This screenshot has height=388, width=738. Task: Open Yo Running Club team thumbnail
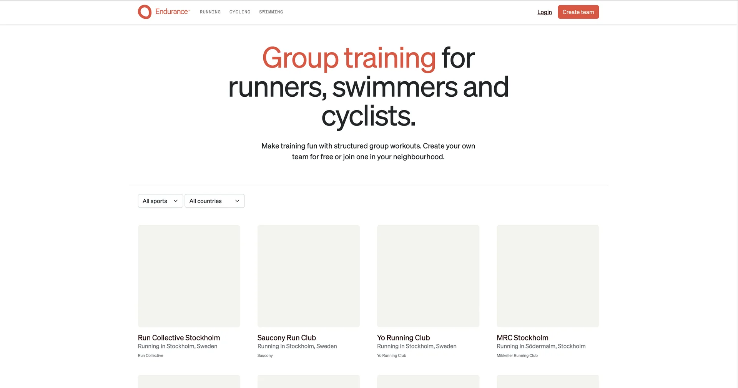pos(428,276)
